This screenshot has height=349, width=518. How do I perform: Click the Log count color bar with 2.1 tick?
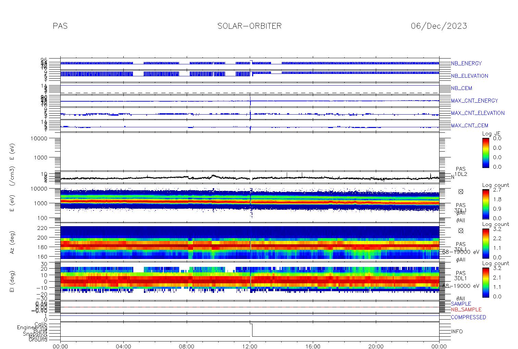(485, 282)
